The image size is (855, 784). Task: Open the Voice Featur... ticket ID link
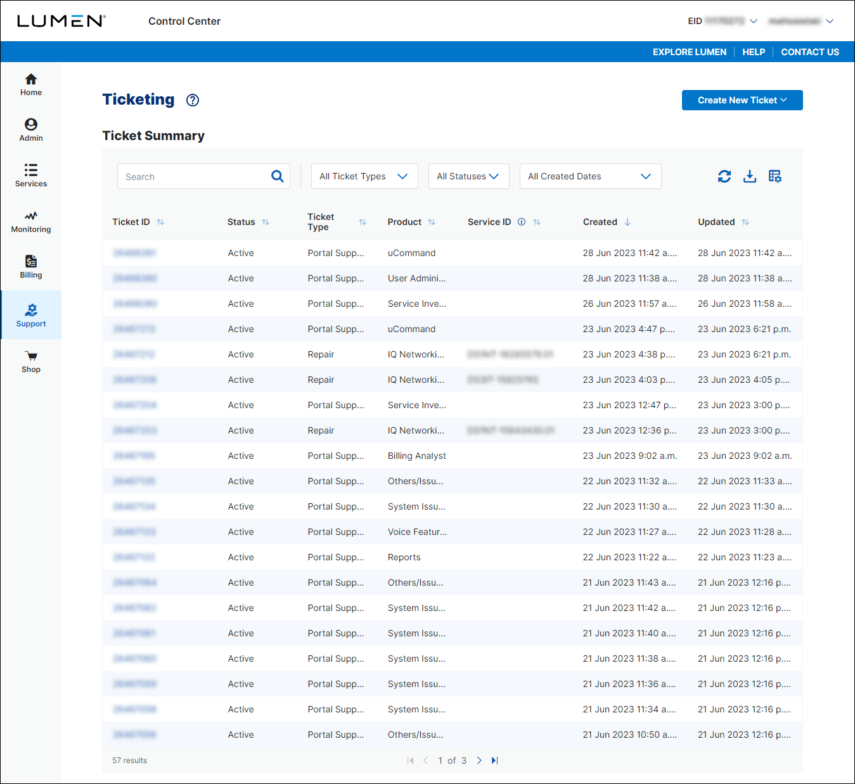pyautogui.click(x=134, y=532)
